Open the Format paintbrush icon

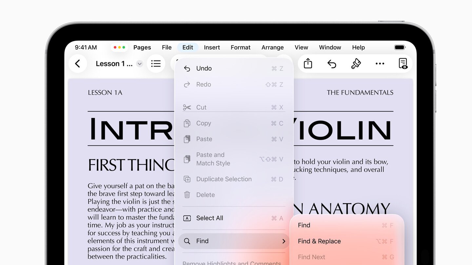pyautogui.click(x=356, y=63)
